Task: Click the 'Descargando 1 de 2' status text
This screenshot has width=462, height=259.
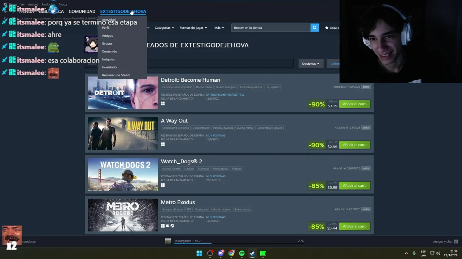Action: [x=187, y=241]
